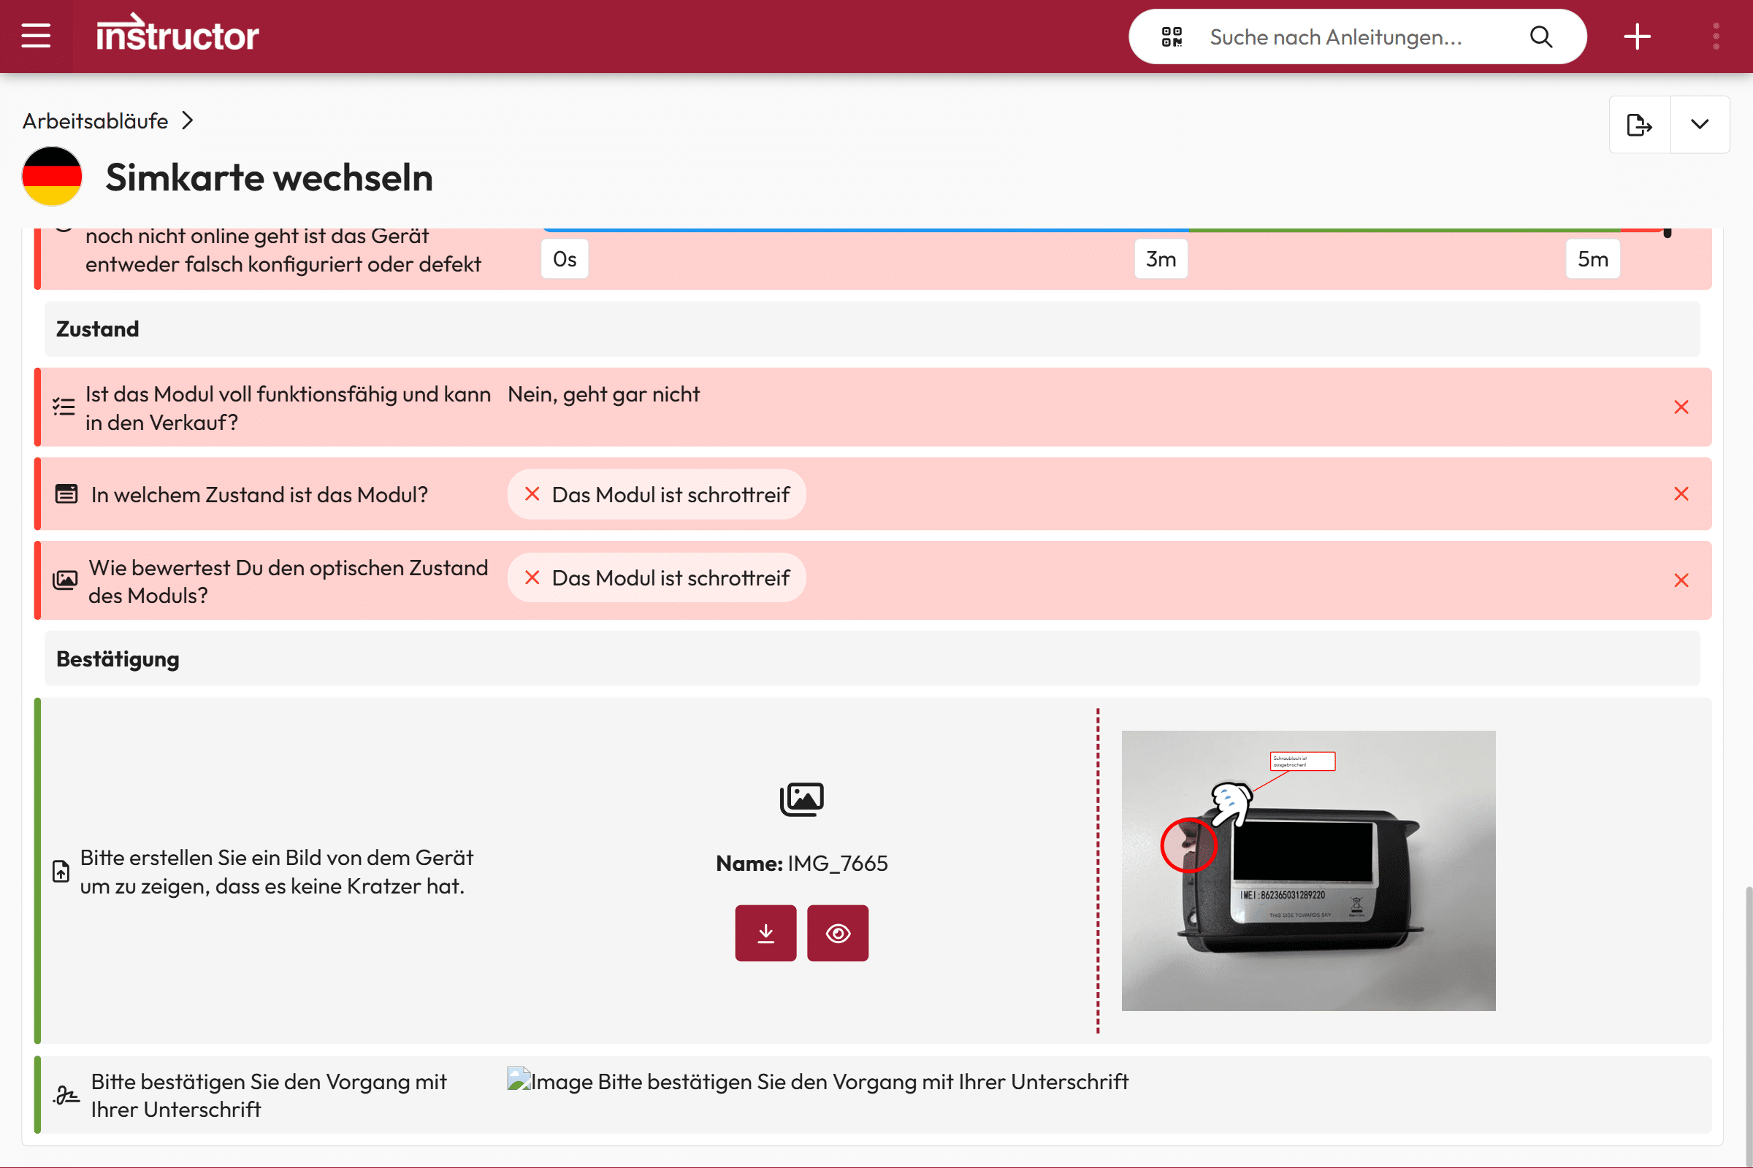Click the plus icon to add new

[1637, 36]
